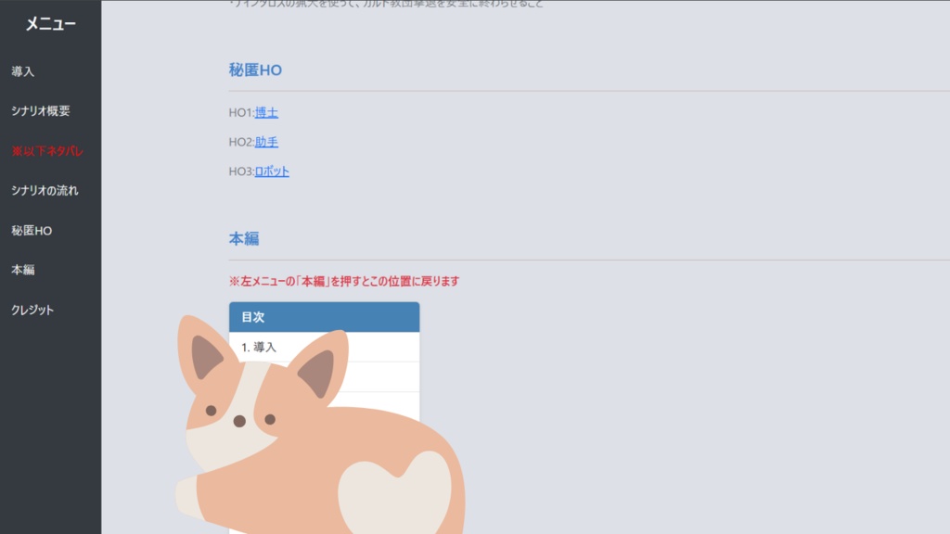Open the HO3 ロボット link
This screenshot has height=534, width=950.
click(x=272, y=172)
